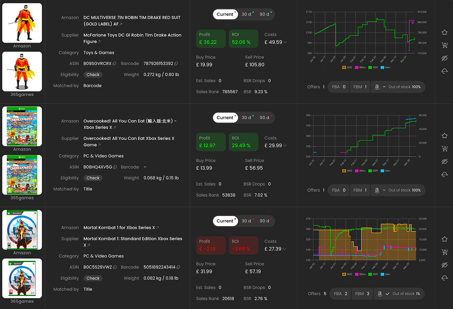Screen dimensions: 453x309
Task: Star the Mortal Kombat product as favorite
Action: 444,239
